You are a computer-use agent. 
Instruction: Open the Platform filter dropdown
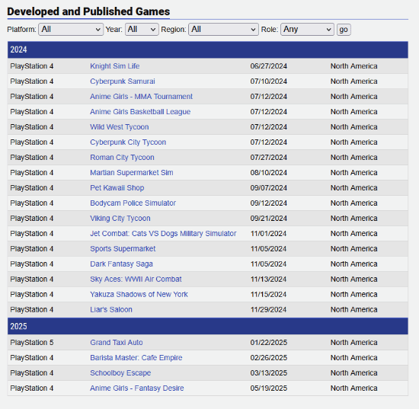click(x=71, y=30)
